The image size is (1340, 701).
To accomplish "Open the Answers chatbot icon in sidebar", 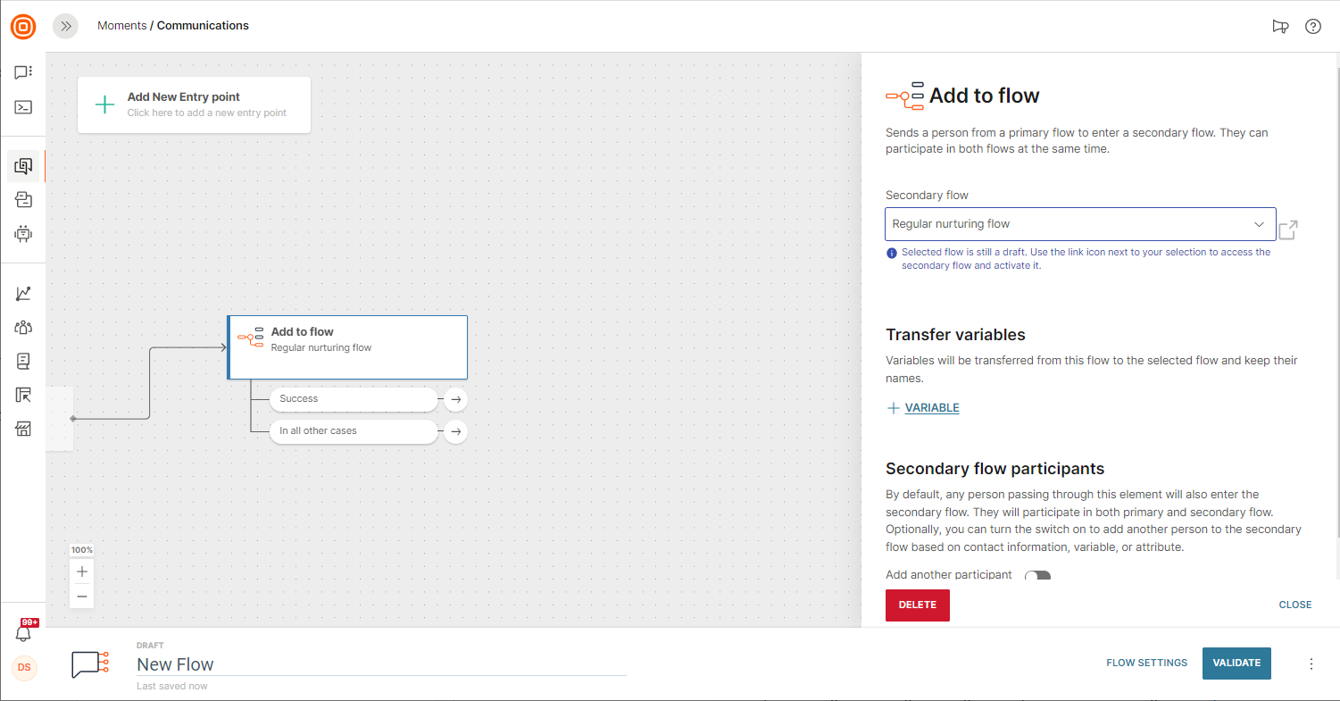I will click(23, 234).
